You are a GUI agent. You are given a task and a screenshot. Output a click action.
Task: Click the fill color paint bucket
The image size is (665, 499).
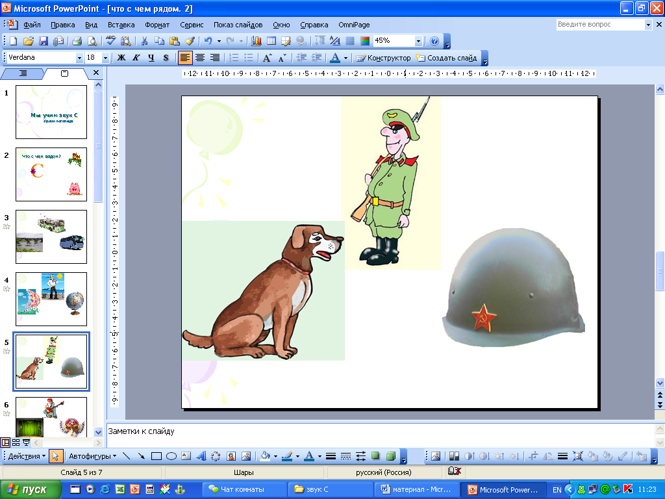pyautogui.click(x=266, y=456)
